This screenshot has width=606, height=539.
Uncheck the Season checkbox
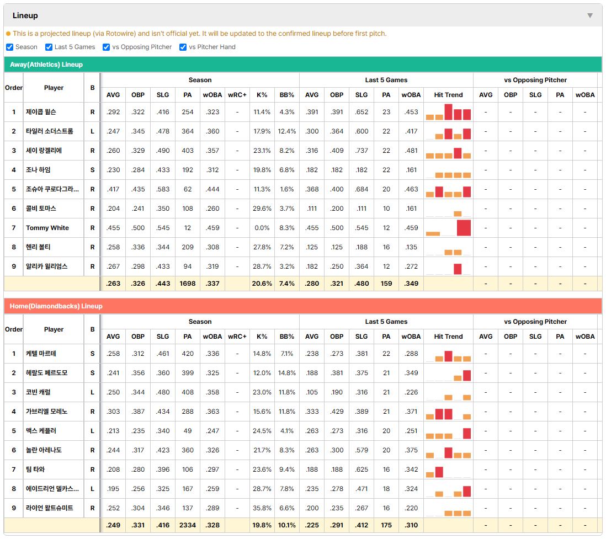(10, 47)
